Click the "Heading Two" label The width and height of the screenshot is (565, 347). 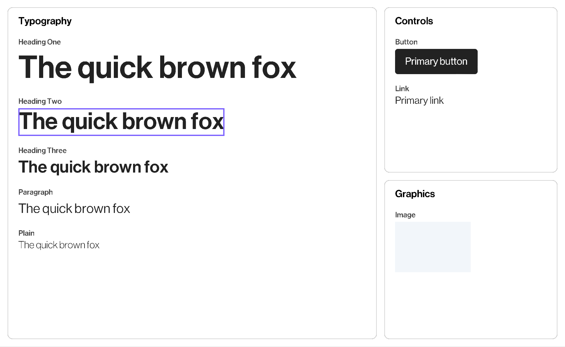pyautogui.click(x=40, y=101)
